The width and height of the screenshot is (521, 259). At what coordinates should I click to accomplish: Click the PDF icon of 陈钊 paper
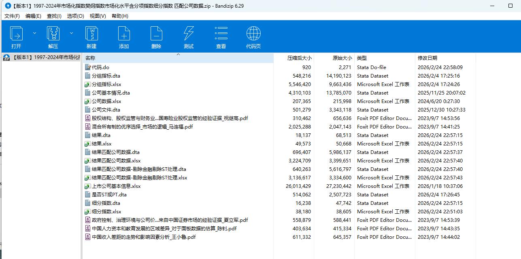(88, 229)
